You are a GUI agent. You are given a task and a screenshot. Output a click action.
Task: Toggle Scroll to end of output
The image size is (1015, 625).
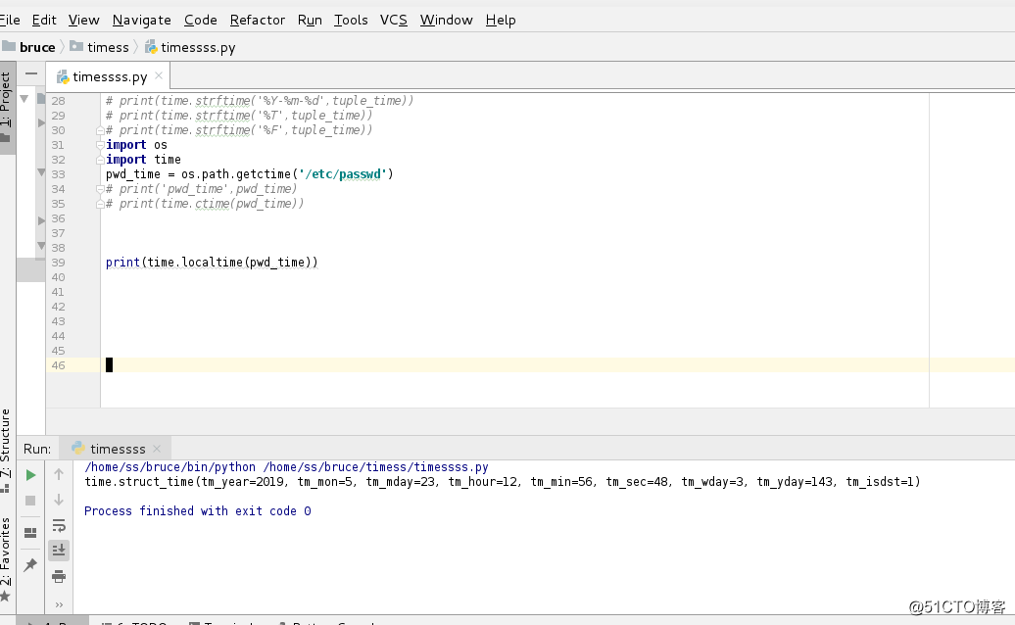59,550
